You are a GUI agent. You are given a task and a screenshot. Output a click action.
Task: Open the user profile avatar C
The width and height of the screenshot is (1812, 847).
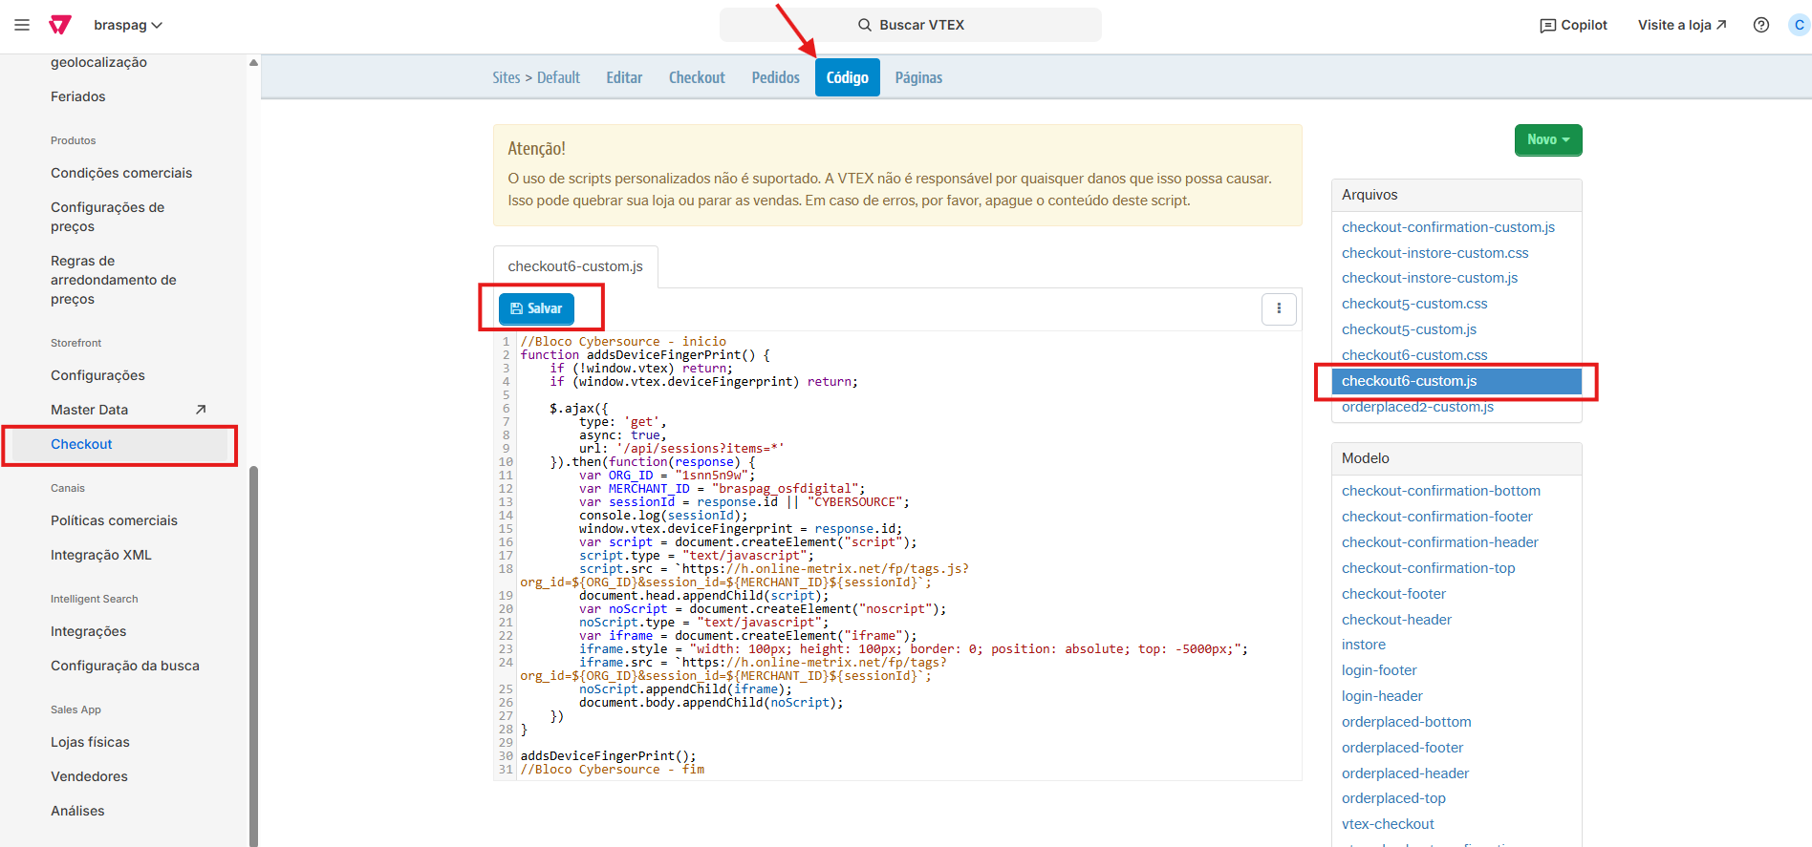pyautogui.click(x=1799, y=25)
